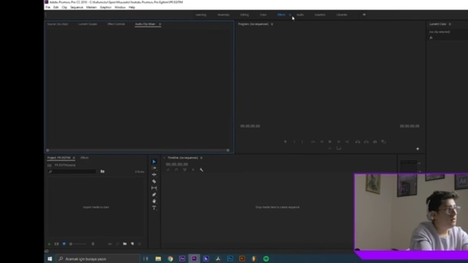Screen dimensions: 468x263
Task: Switch to the Audio workspace
Action: point(300,15)
